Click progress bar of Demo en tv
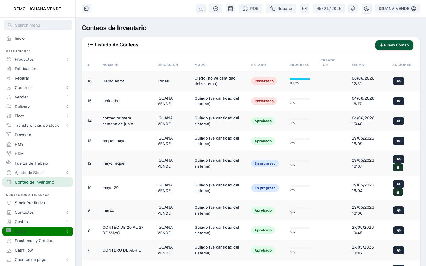Viewport: 426px width, 266px height. (x=300, y=79)
